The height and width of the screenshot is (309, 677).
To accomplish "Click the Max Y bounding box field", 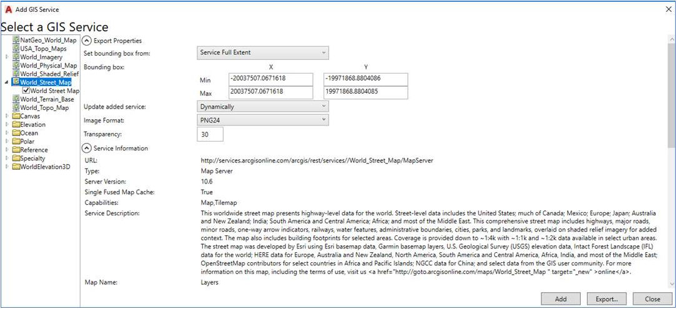I will pos(366,92).
